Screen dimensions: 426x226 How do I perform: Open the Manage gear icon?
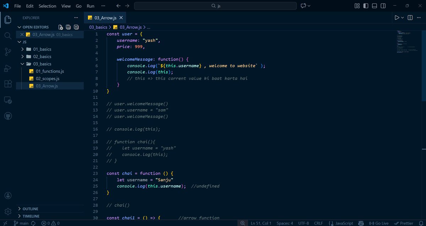(x=8, y=212)
